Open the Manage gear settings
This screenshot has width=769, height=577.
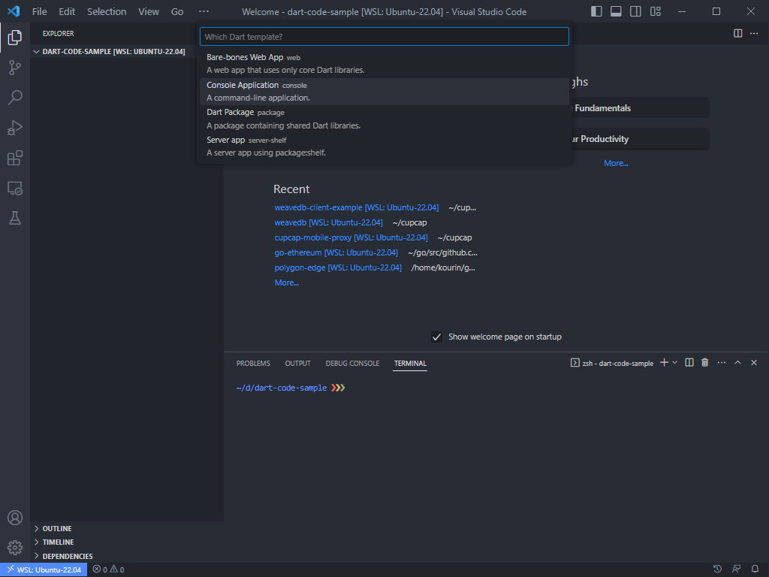pos(15,548)
